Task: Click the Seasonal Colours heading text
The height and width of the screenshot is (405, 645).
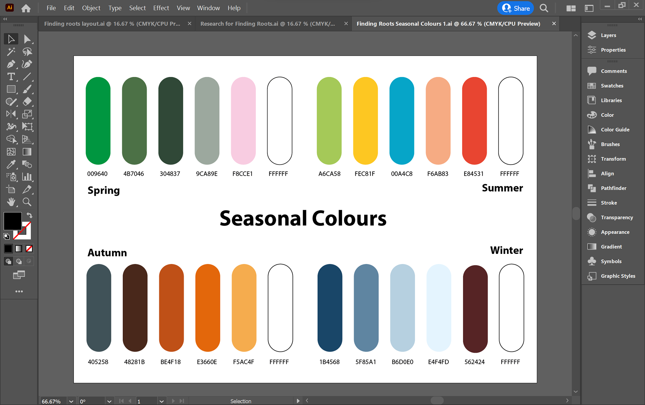Action: [303, 218]
